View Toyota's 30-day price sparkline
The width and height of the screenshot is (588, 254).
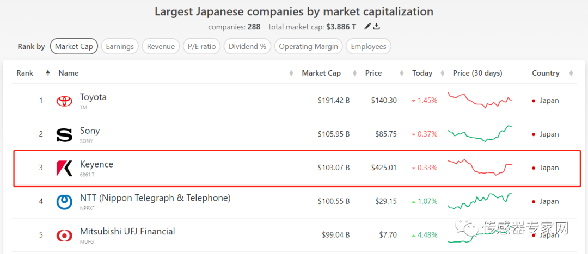[x=480, y=100]
